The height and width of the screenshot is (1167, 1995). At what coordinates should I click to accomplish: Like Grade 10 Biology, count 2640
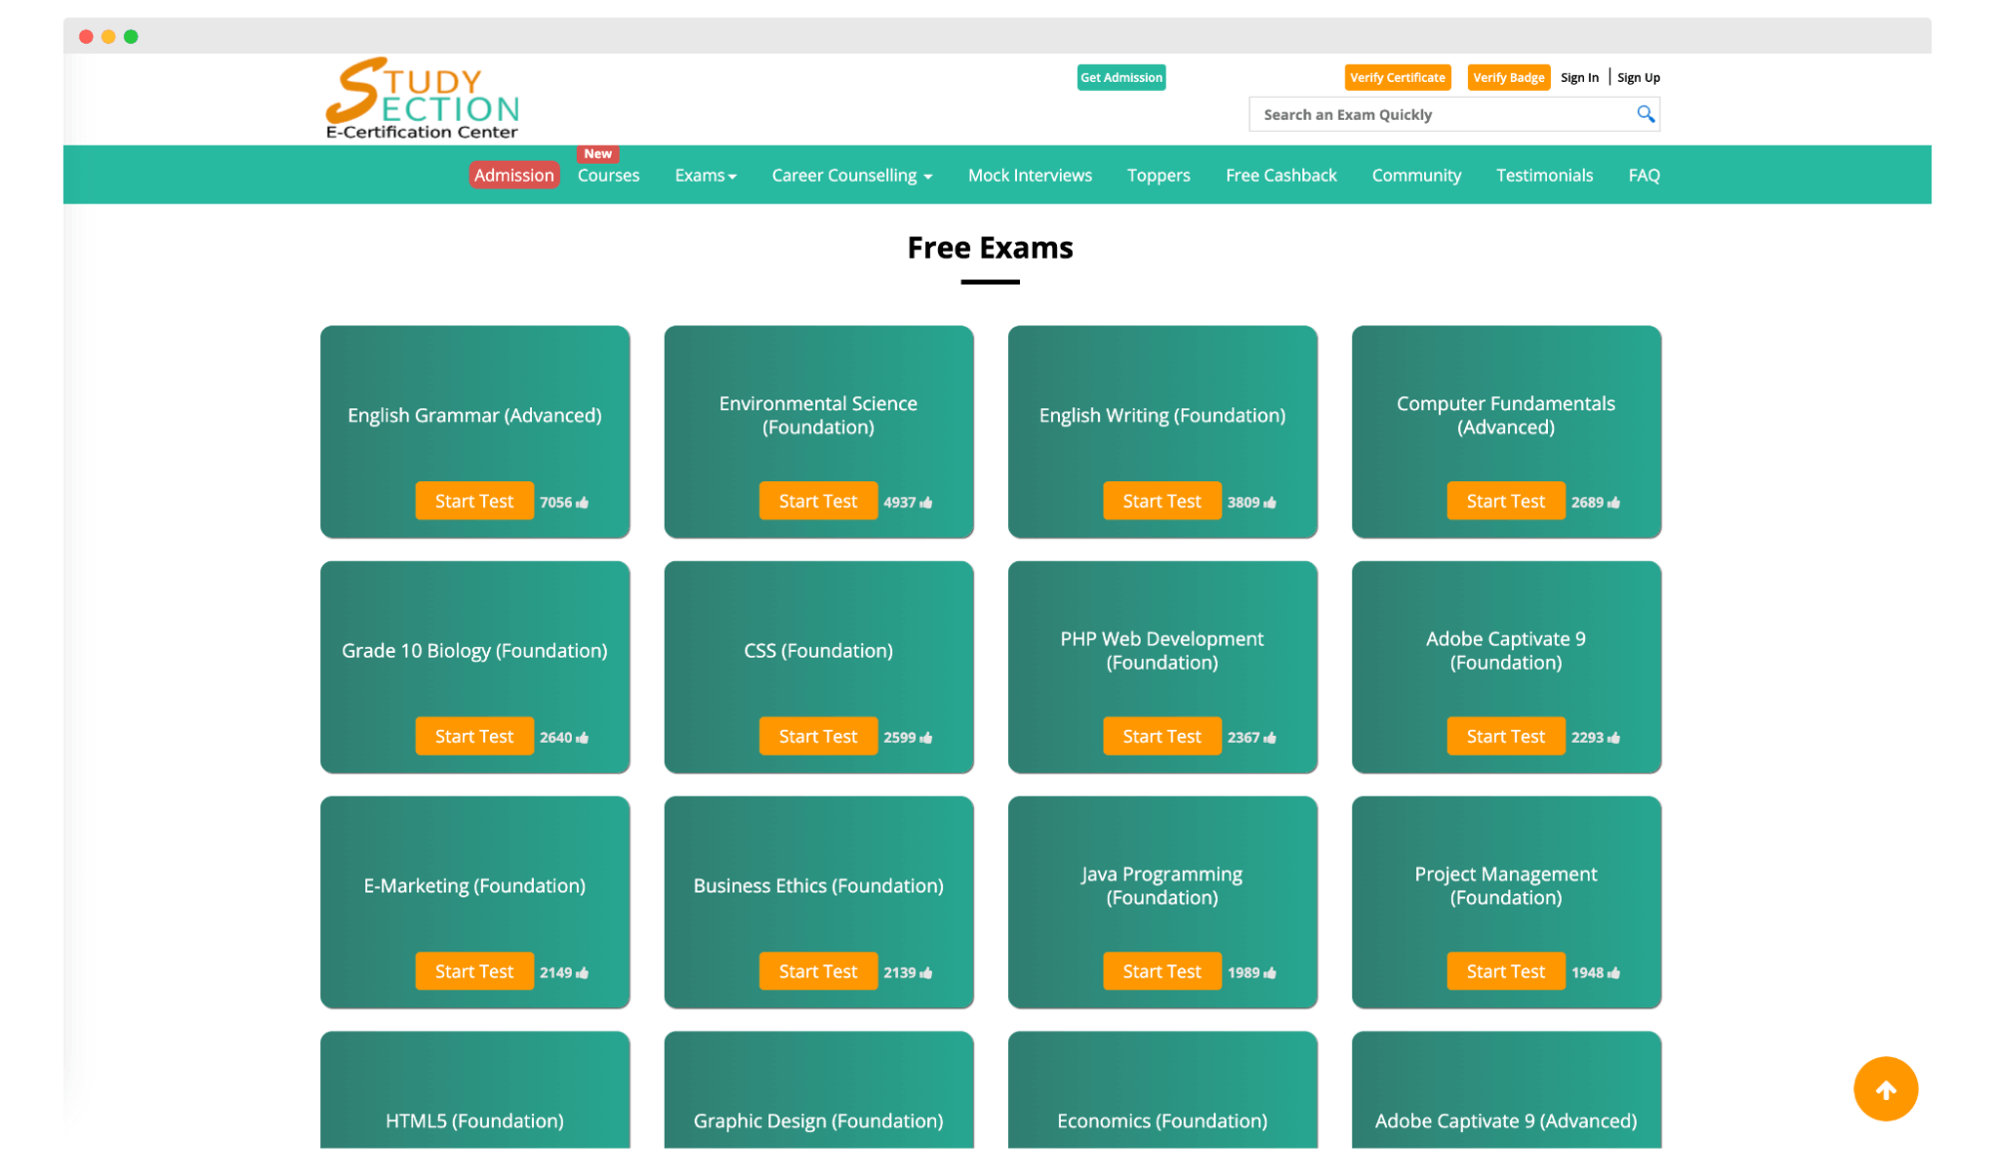(x=582, y=738)
